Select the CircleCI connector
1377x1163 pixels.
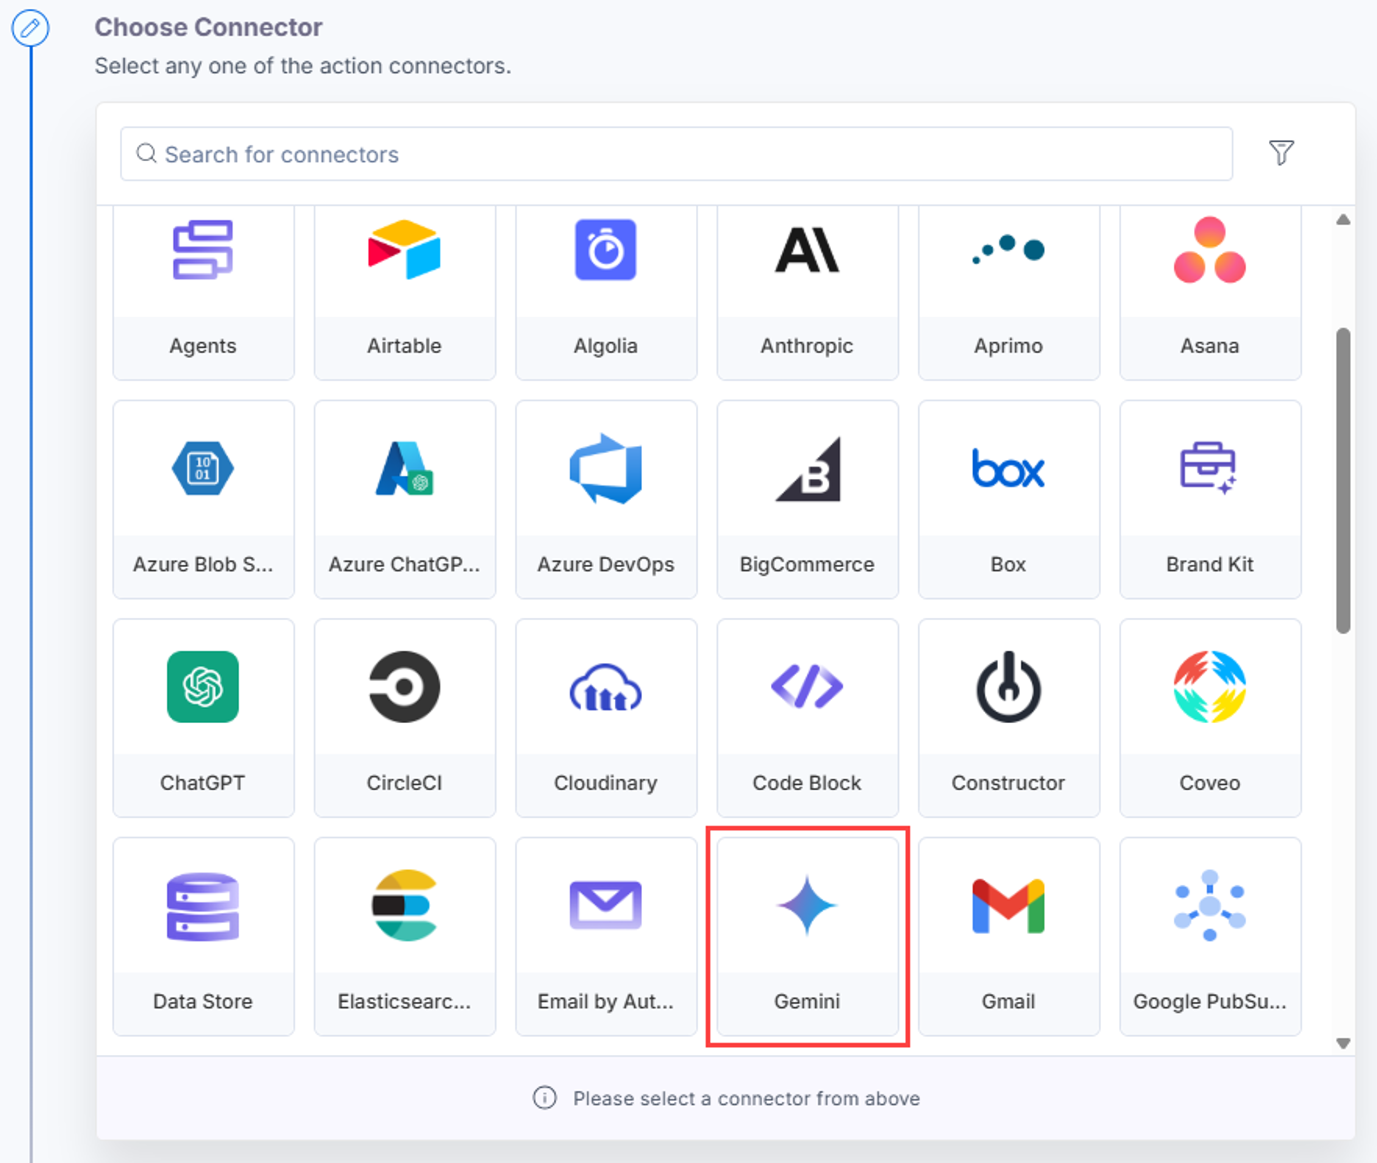coord(404,718)
